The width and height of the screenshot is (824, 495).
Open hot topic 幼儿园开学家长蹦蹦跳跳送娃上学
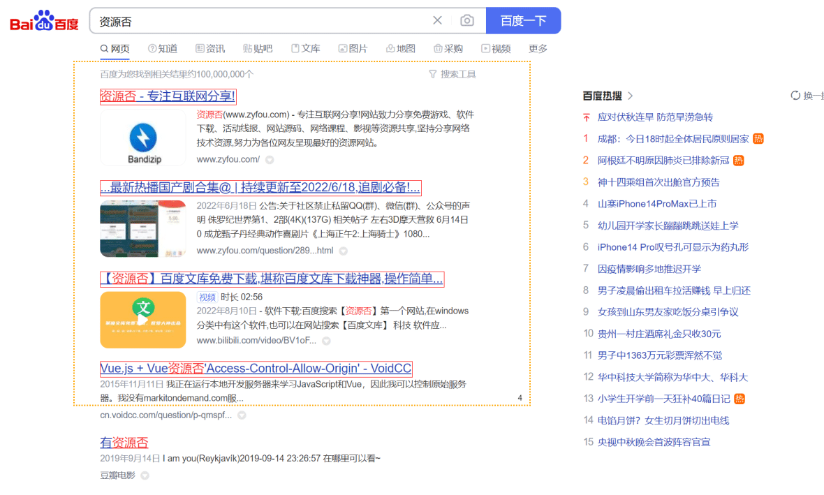click(x=668, y=226)
